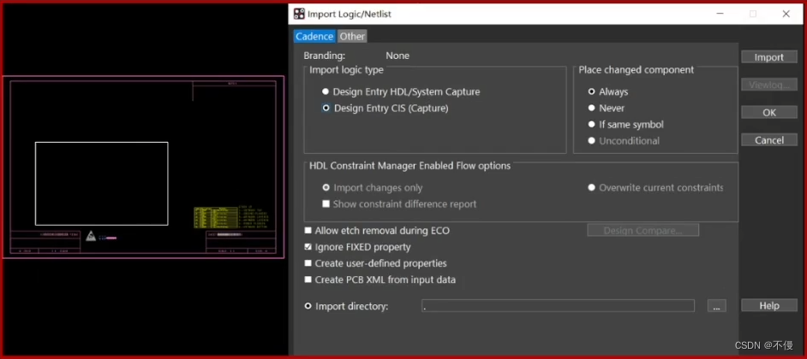Select the Unconditional radio option
This screenshot has height=359, width=807.
592,141
